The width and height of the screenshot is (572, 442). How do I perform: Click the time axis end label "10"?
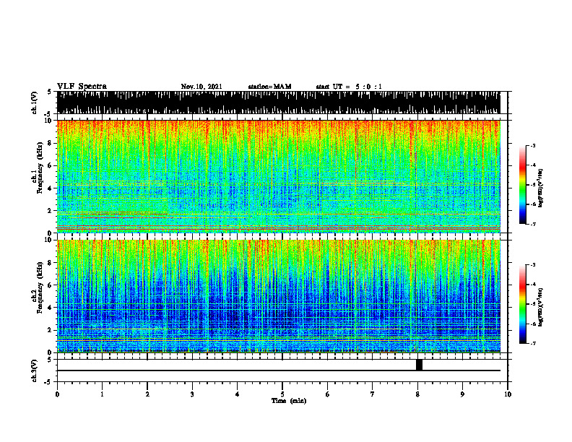coord(508,394)
